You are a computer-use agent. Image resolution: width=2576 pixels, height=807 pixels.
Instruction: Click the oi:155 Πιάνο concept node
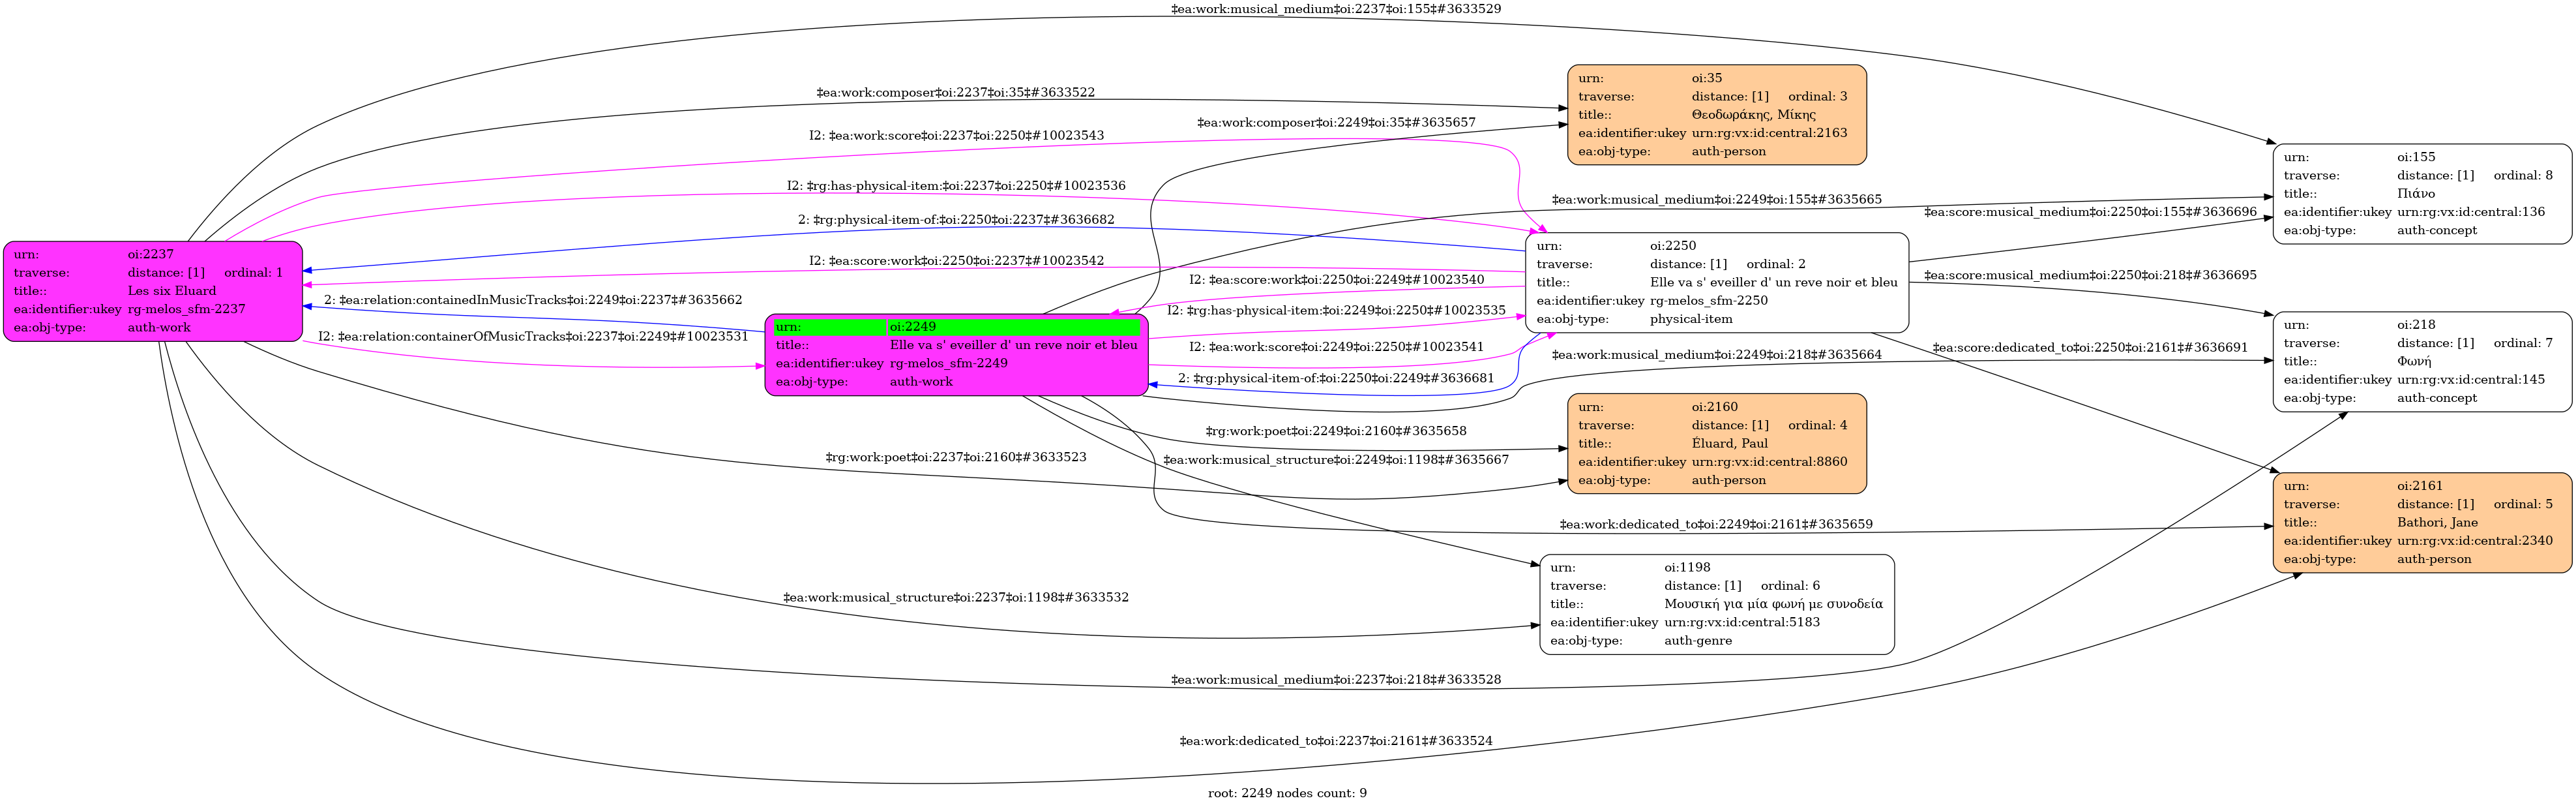[x=2421, y=194]
